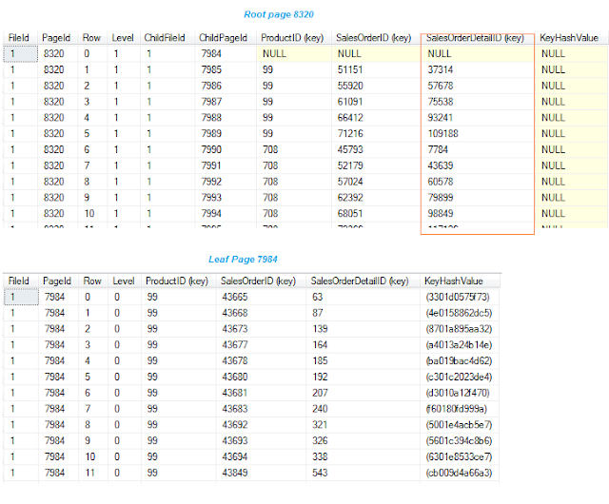
Task: Click the FileId column header in root page grid
Action: click(20, 38)
